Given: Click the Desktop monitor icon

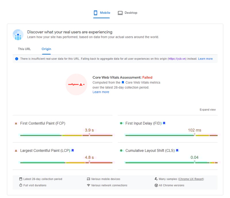Looking at the screenshot, I should click(x=120, y=13).
